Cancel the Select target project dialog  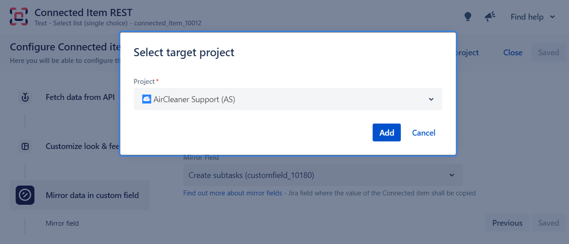[x=424, y=132]
